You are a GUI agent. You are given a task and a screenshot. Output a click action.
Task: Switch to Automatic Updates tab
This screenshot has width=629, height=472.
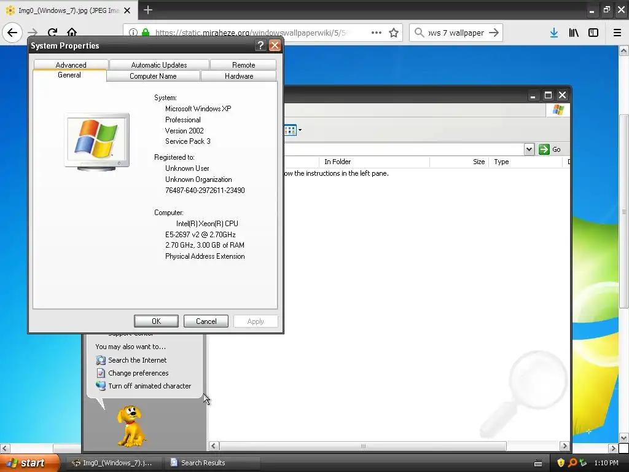coord(159,65)
